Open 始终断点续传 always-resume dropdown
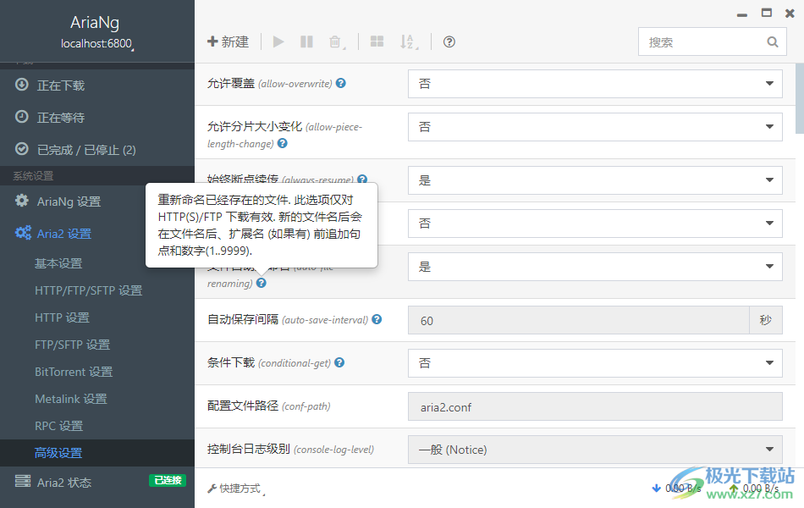Viewport: 804px width, 508px height. 595,180
